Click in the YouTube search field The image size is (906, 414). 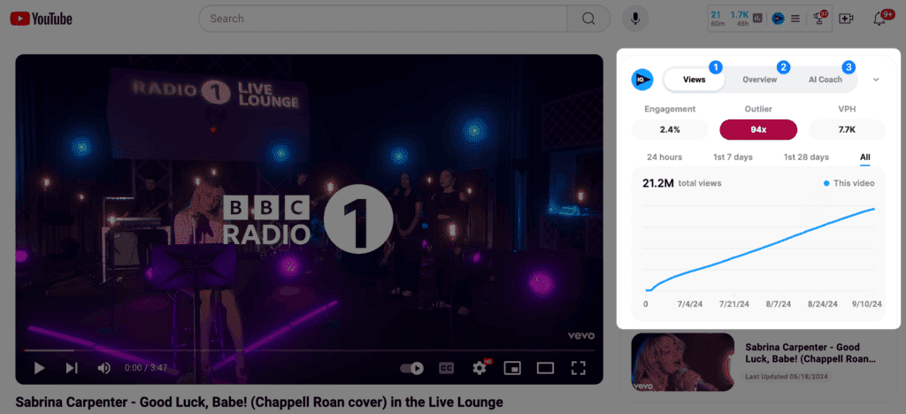tap(382, 19)
